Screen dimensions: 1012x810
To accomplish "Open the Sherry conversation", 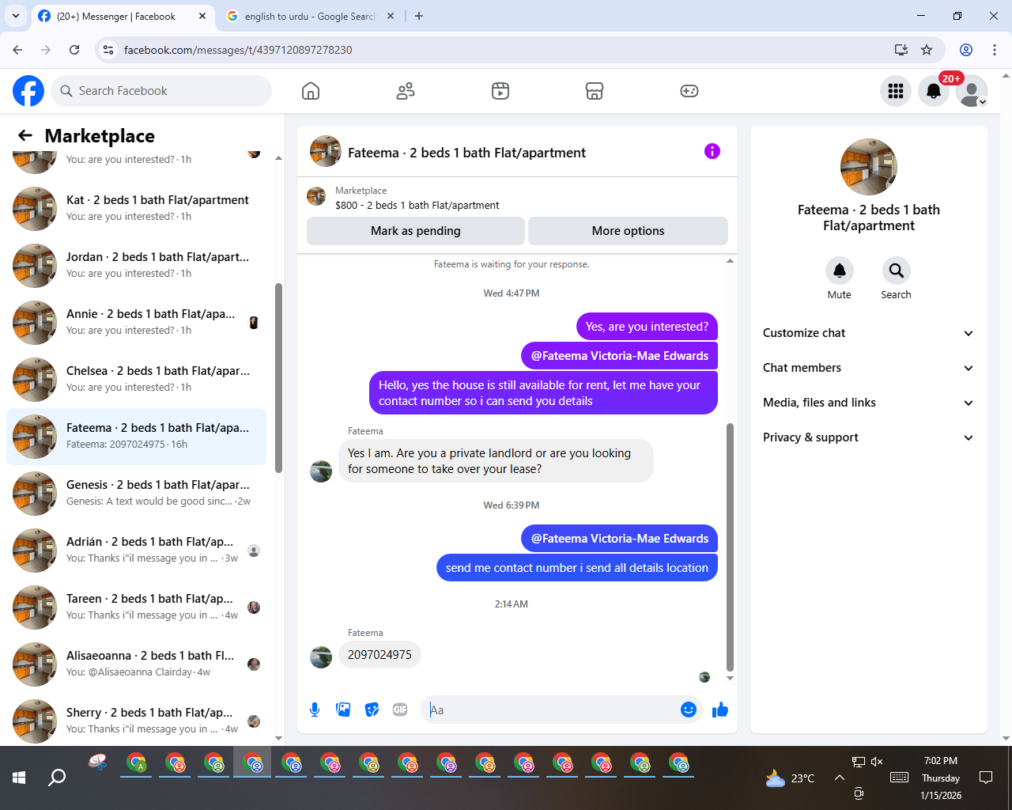I will click(x=136, y=721).
